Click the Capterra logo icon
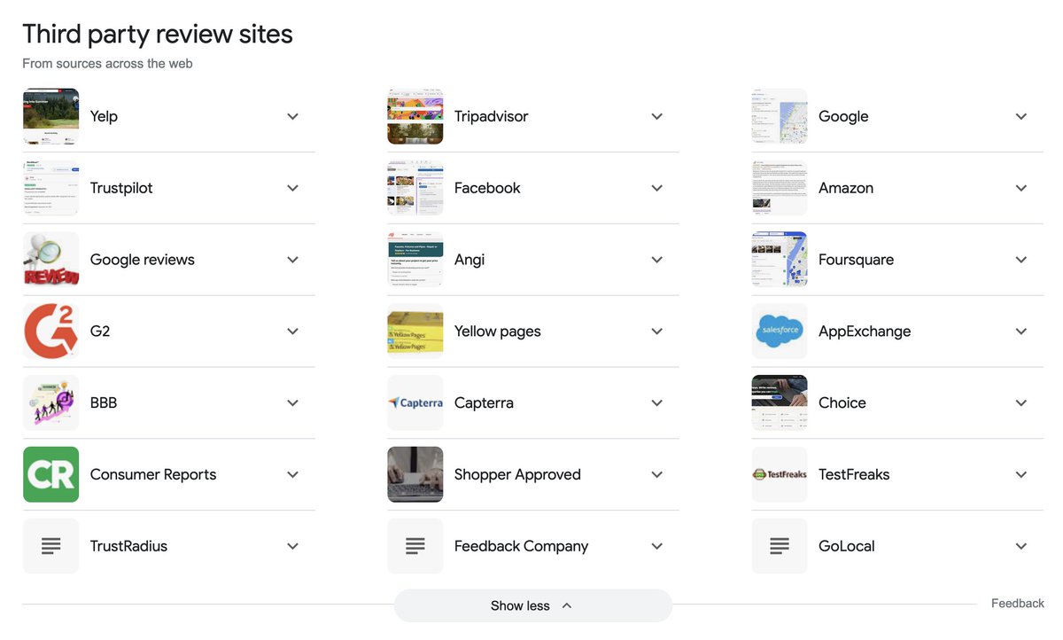This screenshot has width=1063, height=640. click(x=415, y=402)
